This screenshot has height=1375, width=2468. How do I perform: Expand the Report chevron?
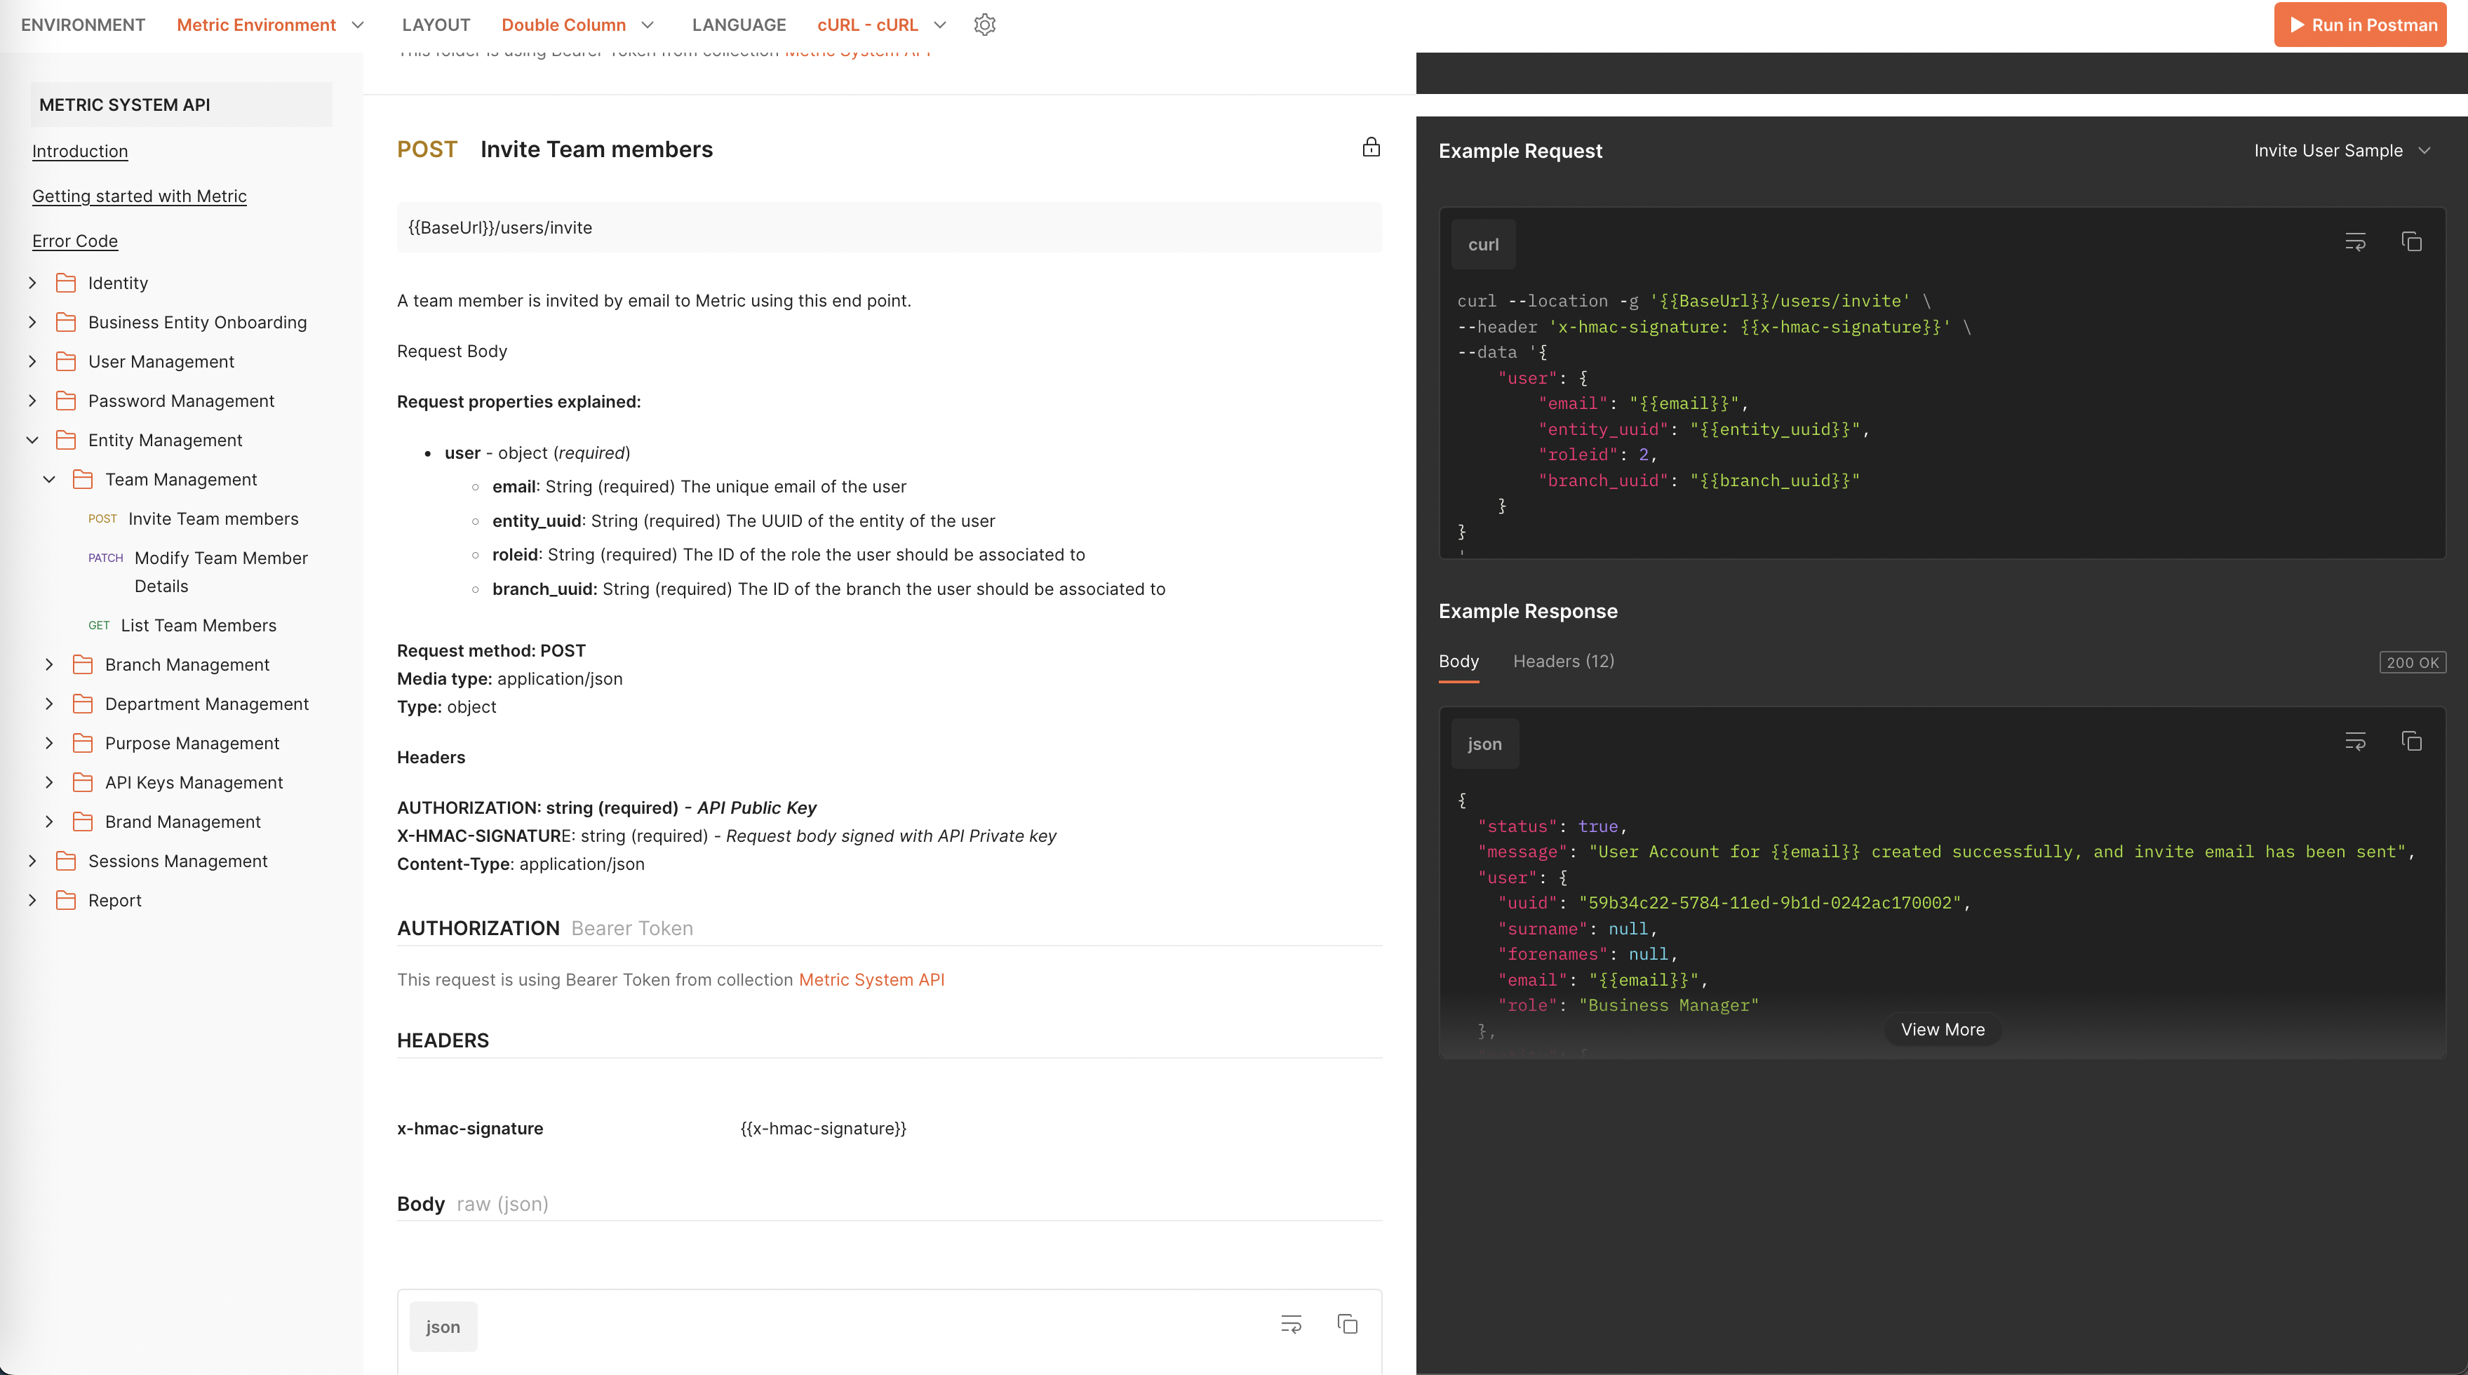coord(32,900)
